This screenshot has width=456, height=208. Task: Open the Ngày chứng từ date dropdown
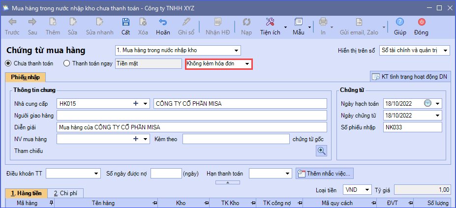pyautogui.click(x=437, y=116)
